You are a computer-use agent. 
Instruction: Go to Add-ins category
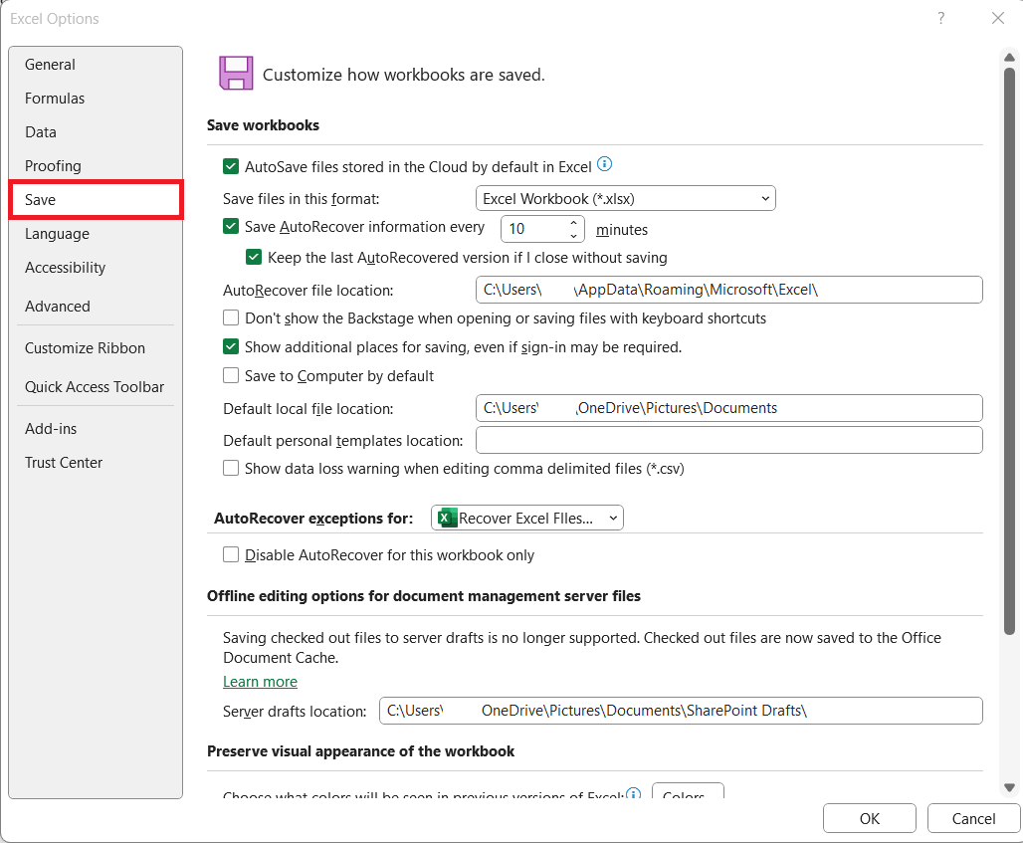tap(96, 429)
